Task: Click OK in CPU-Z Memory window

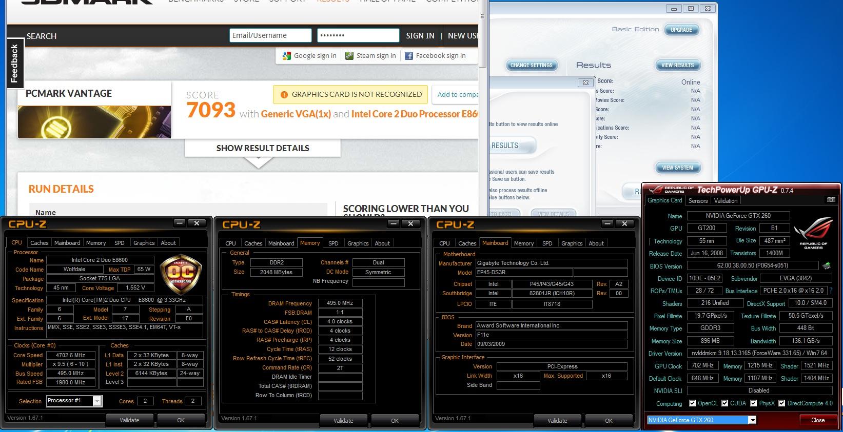Action: tap(395, 421)
